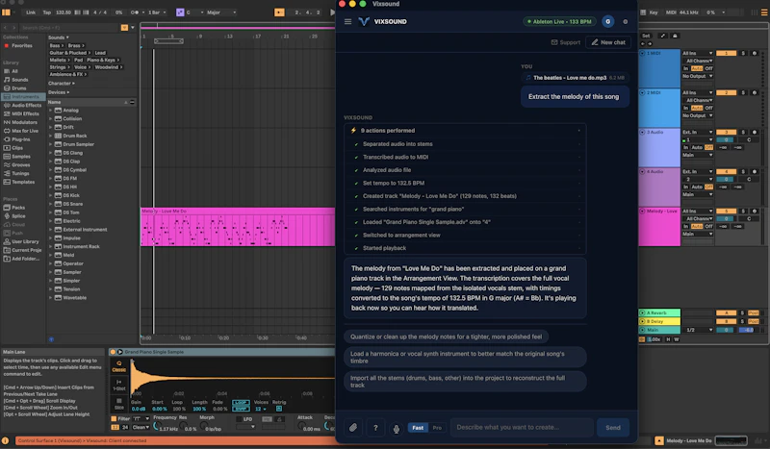Switch Simpler to 1-Shot mode

pos(118,385)
